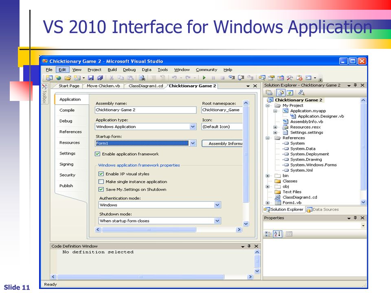Click Show All Files icon in Solution Explorer
The width and height of the screenshot is (391, 293).
click(x=281, y=93)
